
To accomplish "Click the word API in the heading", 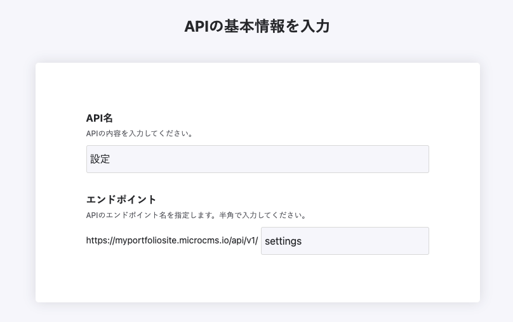I will coord(196,27).
